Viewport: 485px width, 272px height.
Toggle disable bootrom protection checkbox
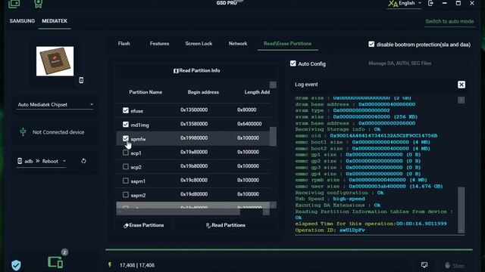pos(371,44)
